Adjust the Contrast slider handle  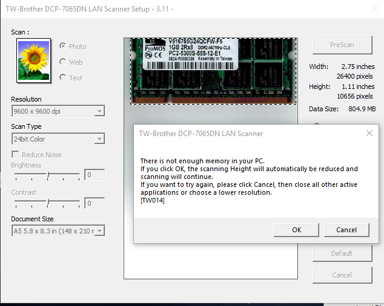tap(48, 202)
